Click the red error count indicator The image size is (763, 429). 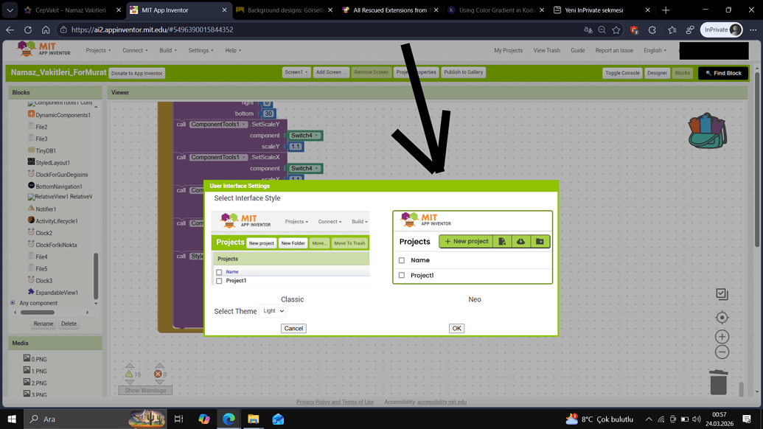[160, 374]
